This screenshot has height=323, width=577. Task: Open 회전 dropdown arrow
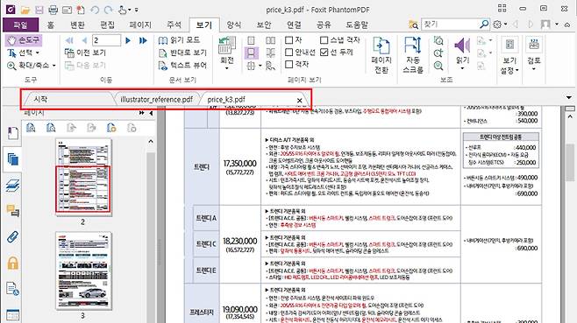(227, 68)
